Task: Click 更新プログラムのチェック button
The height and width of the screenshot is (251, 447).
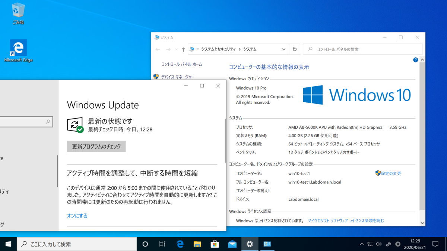Action: point(96,147)
